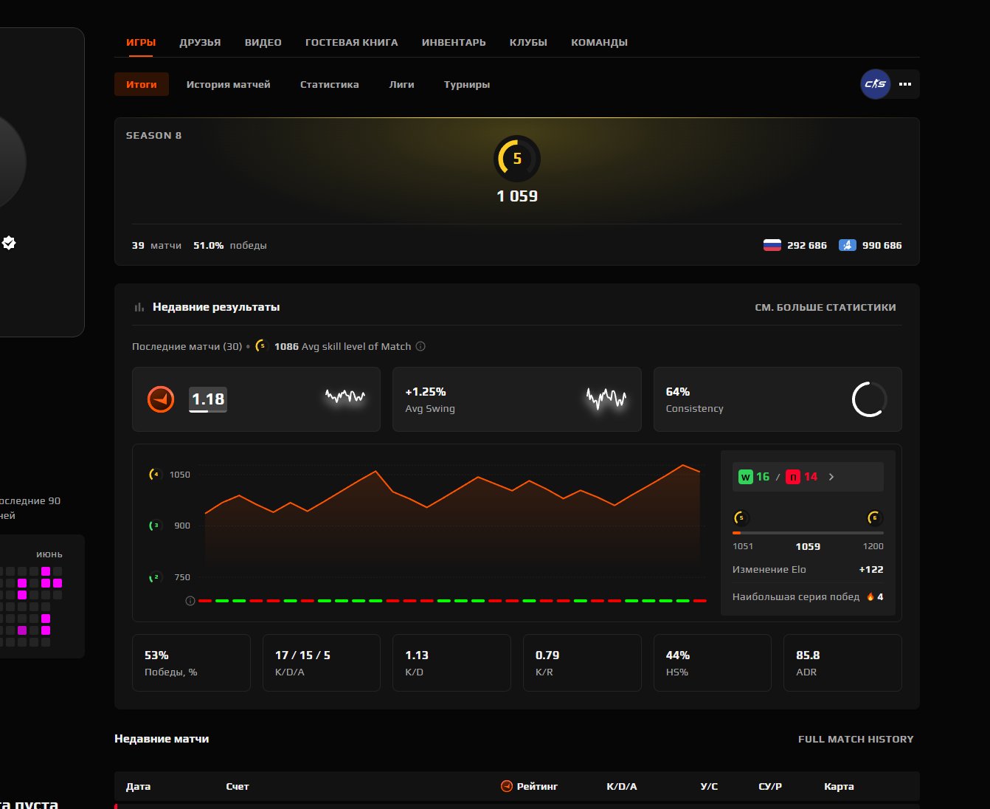This screenshot has width=990, height=809.
Task: Click the +1.25% Avg Swing card
Action: pyautogui.click(x=517, y=399)
